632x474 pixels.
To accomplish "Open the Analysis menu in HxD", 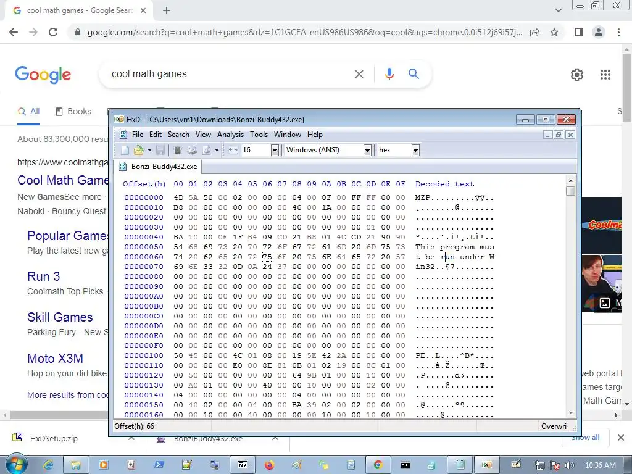I will tap(230, 134).
